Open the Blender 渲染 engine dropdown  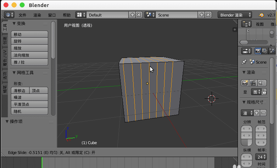coord(235,15)
